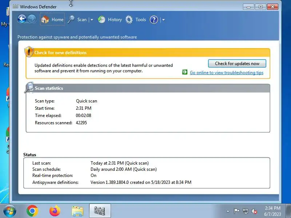This screenshot has width=291, height=218.
Task: Select the Quick scan scan type value
Action: (x=87, y=101)
